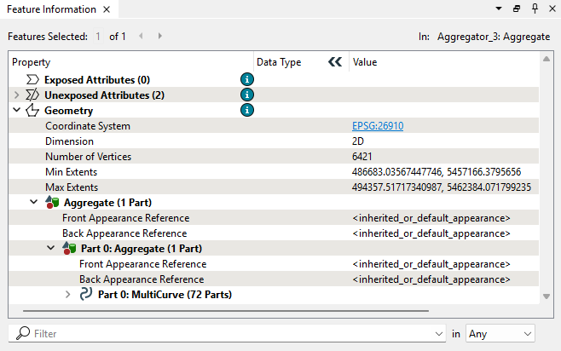Click the info icon beside Exposed Attributes
Viewport: 561px width, 351px height.
(247, 79)
